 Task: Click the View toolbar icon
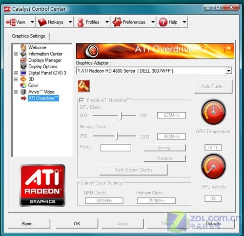point(11,22)
